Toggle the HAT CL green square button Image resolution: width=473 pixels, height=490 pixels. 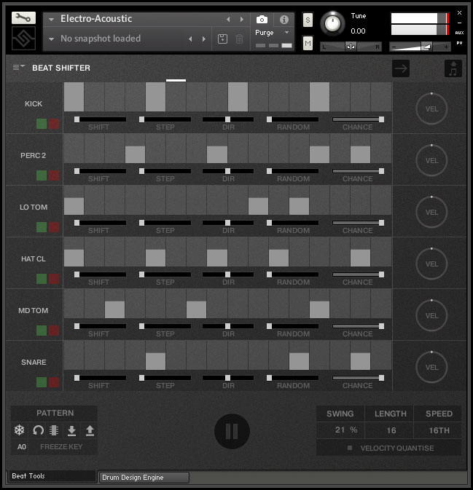(x=42, y=279)
